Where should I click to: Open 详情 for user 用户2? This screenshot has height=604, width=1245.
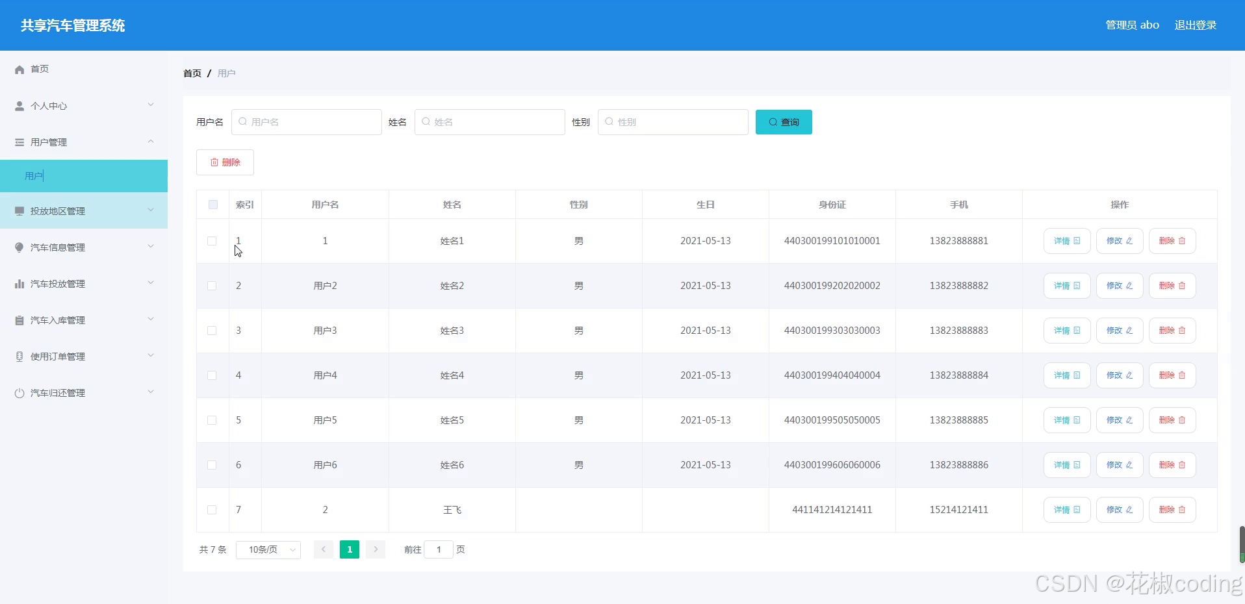1067,286
